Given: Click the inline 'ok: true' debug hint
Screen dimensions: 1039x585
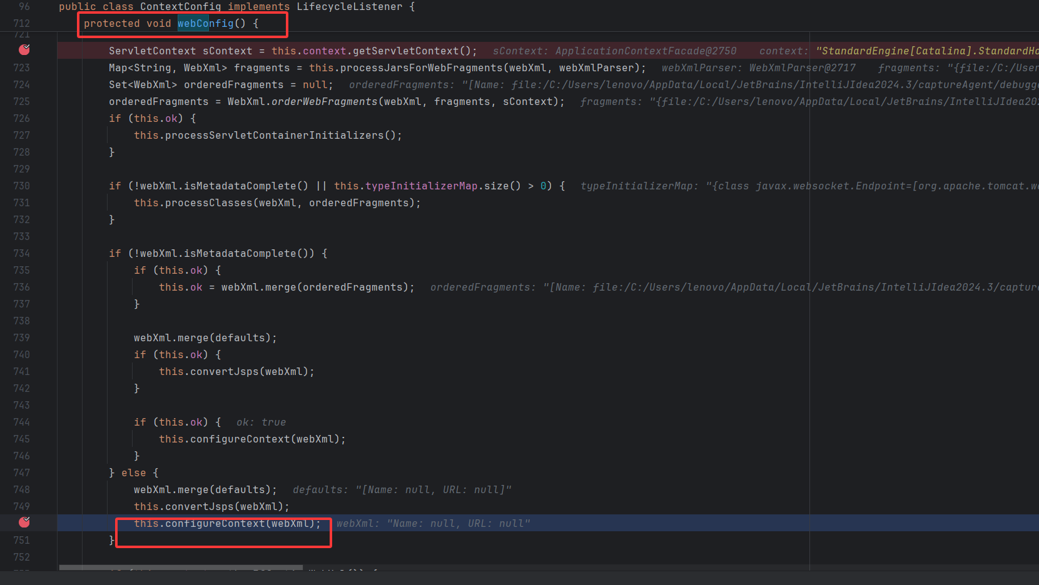Looking at the screenshot, I should 261,422.
